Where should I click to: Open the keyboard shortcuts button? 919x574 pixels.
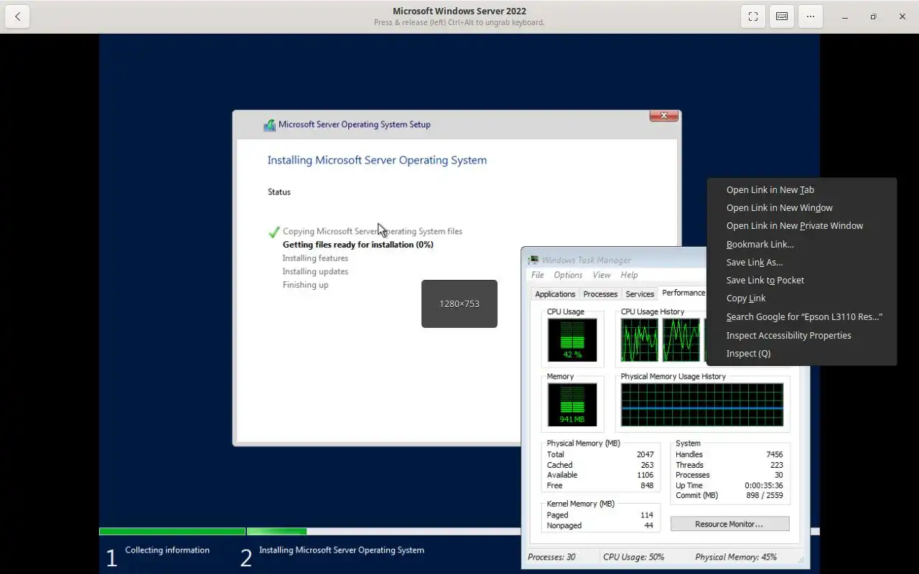tap(782, 17)
